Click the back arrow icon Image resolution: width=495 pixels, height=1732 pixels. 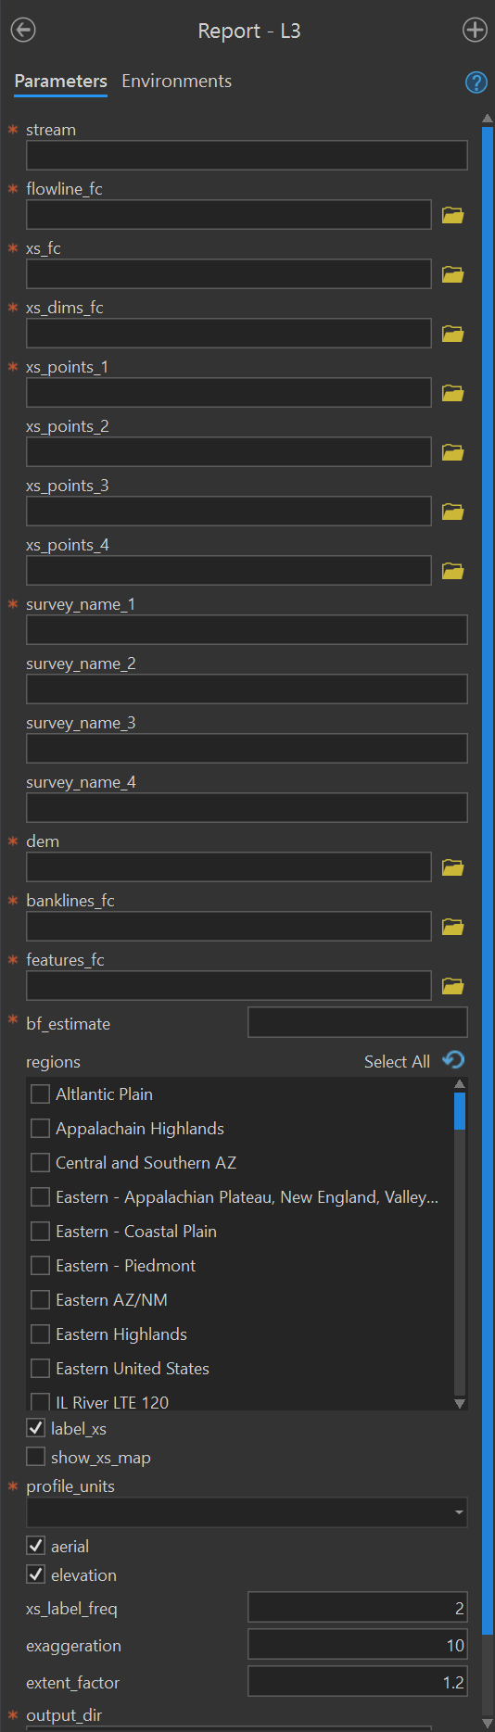click(23, 31)
